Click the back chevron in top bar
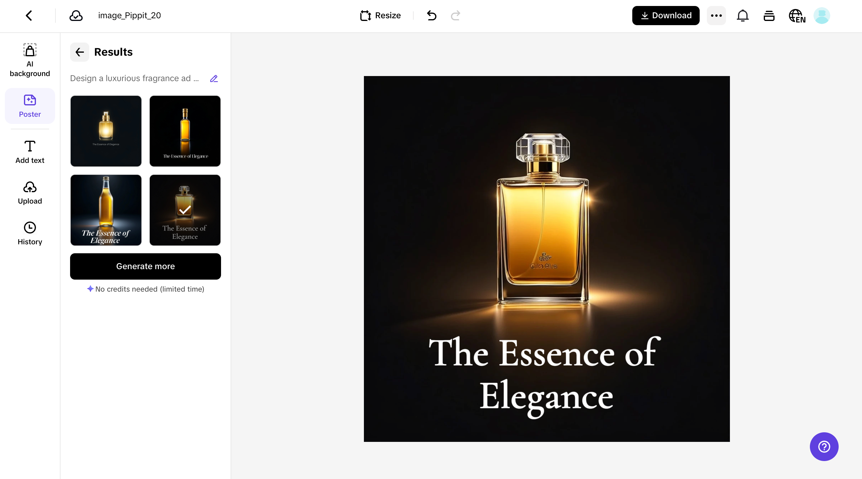Viewport: 862px width, 479px height. (x=29, y=15)
